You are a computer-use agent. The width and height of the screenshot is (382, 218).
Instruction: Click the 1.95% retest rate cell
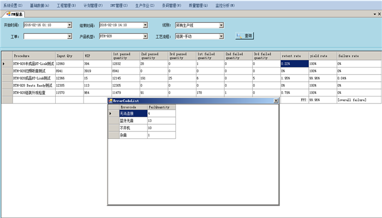295,78
